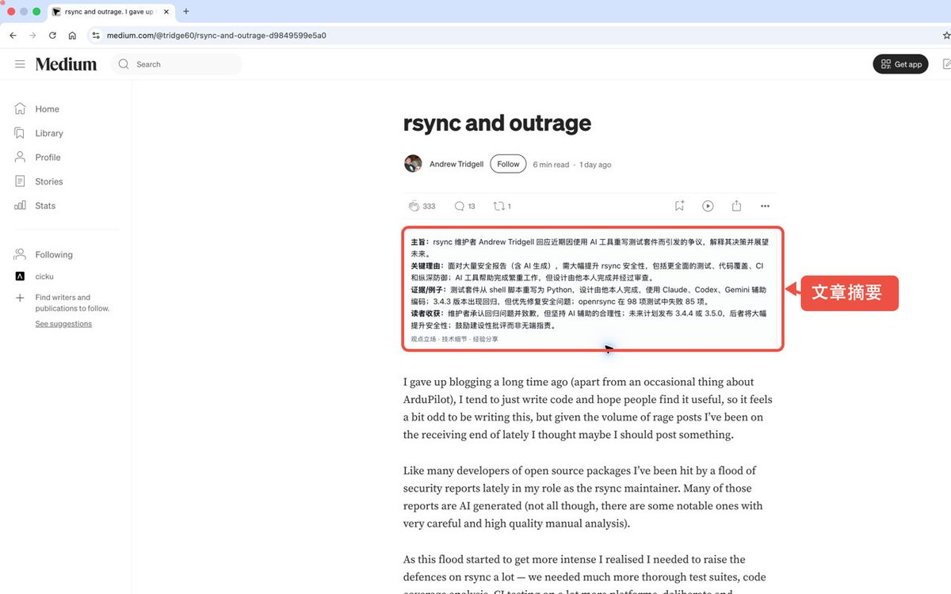Click the Stories document icon
The width and height of the screenshot is (951, 594).
pos(20,181)
